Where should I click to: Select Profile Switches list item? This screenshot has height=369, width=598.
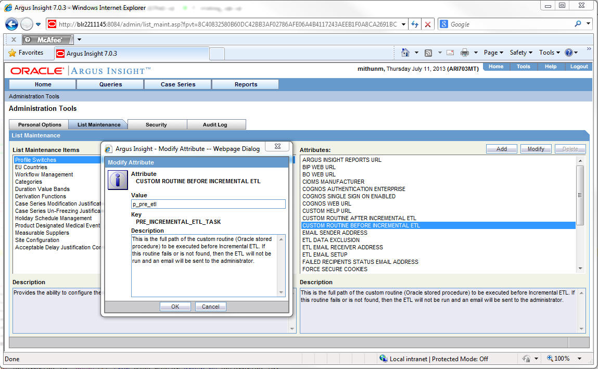57,160
